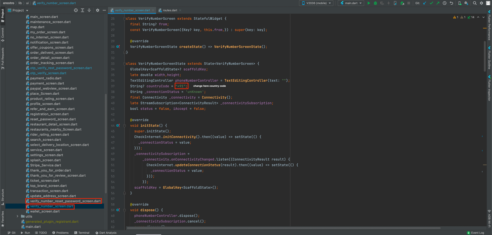Collapse all files in the Project panel
The image size is (492, 235).
pos(89,10)
